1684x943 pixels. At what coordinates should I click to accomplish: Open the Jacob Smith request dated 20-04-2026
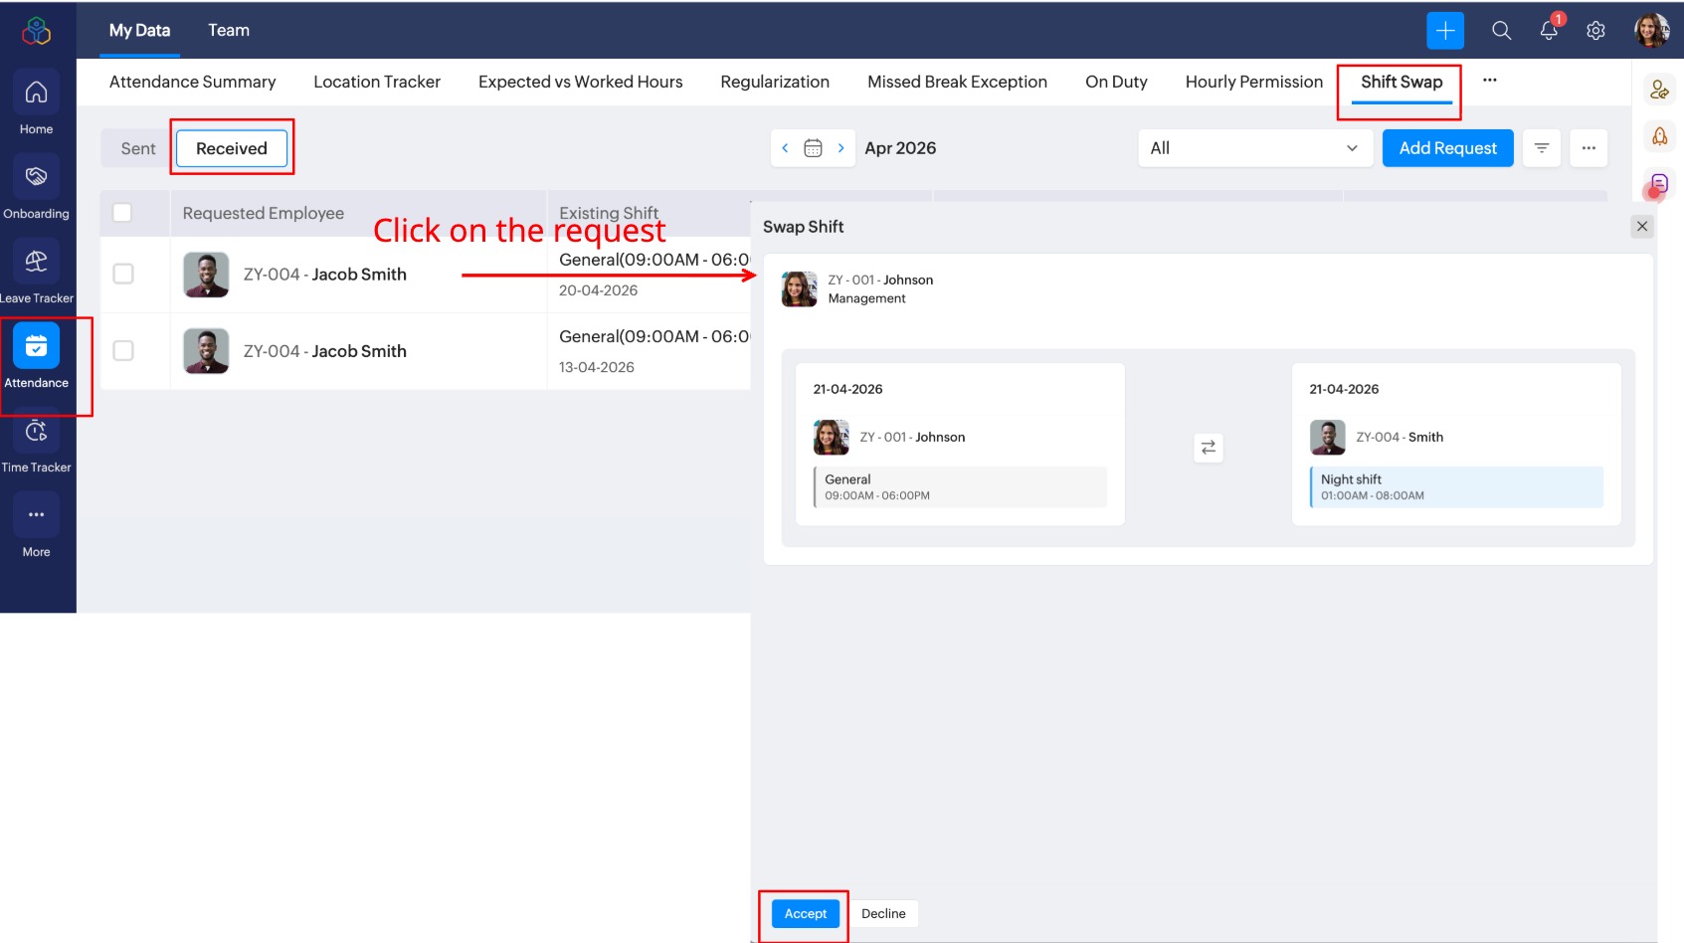(426, 275)
